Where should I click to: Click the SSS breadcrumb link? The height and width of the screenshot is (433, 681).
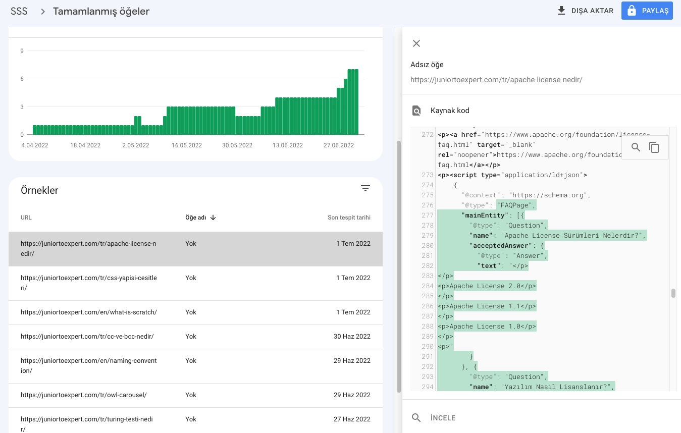pos(19,11)
